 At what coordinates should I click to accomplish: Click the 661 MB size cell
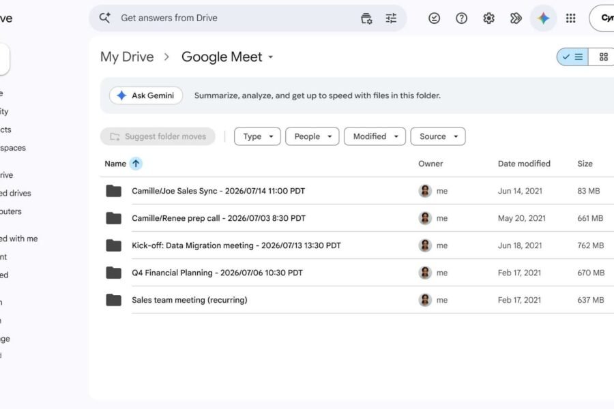tap(590, 218)
